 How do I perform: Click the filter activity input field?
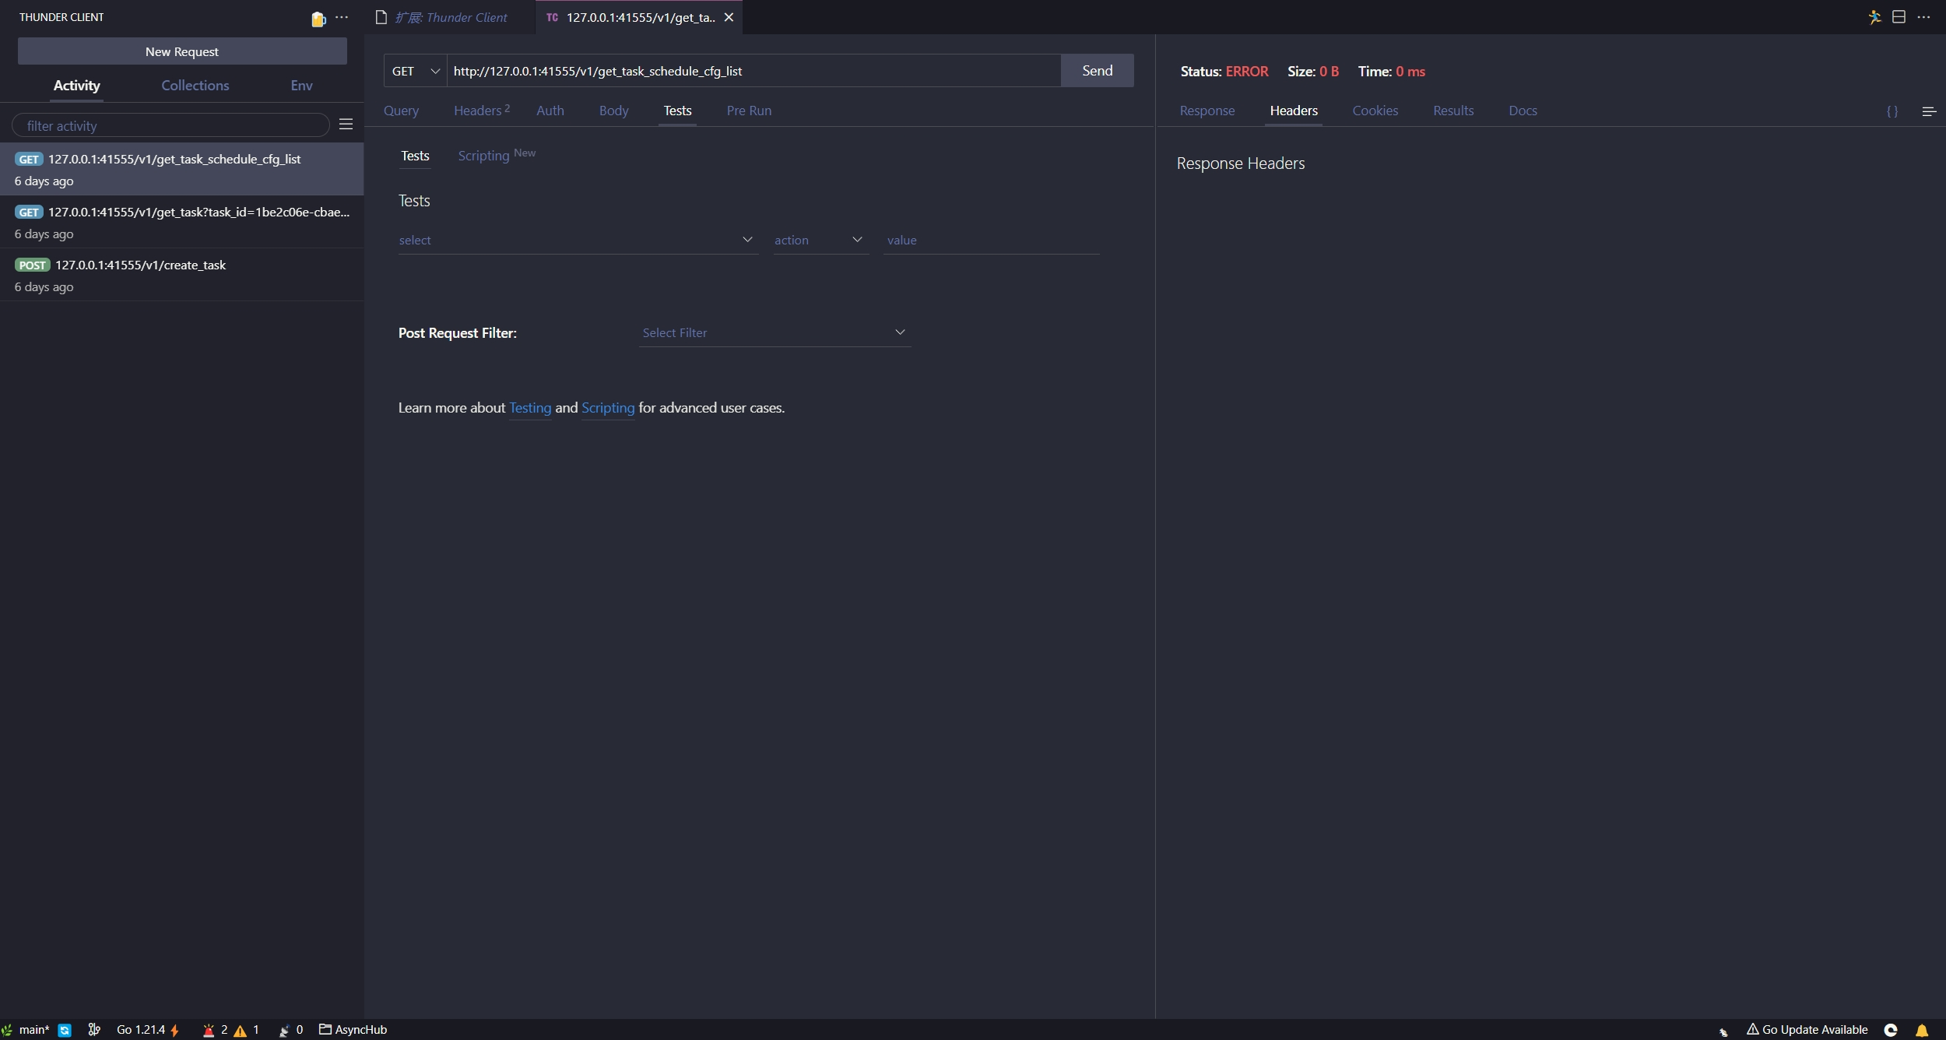point(171,125)
